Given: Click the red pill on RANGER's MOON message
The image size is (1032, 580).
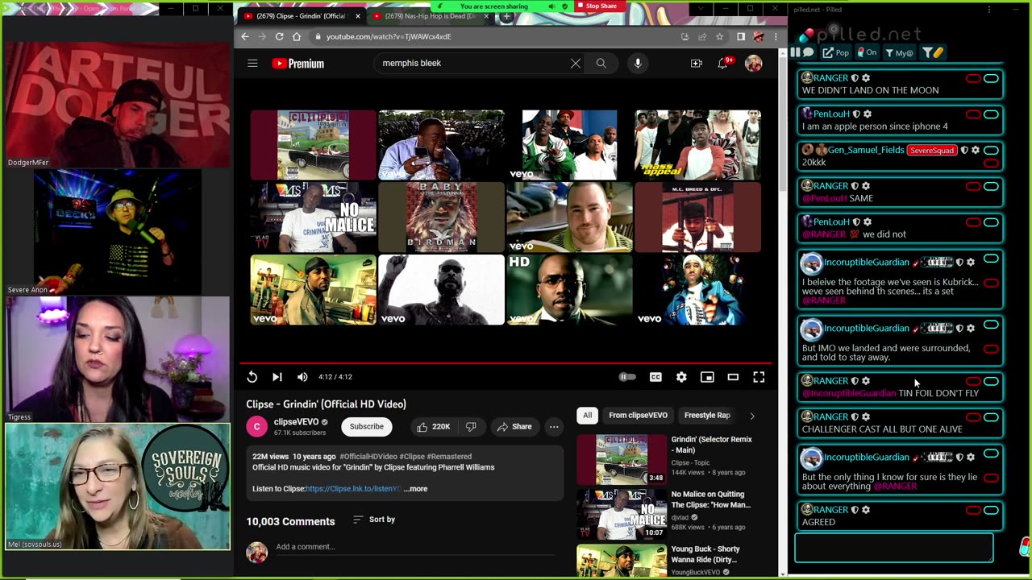Looking at the screenshot, I should pos(973,78).
